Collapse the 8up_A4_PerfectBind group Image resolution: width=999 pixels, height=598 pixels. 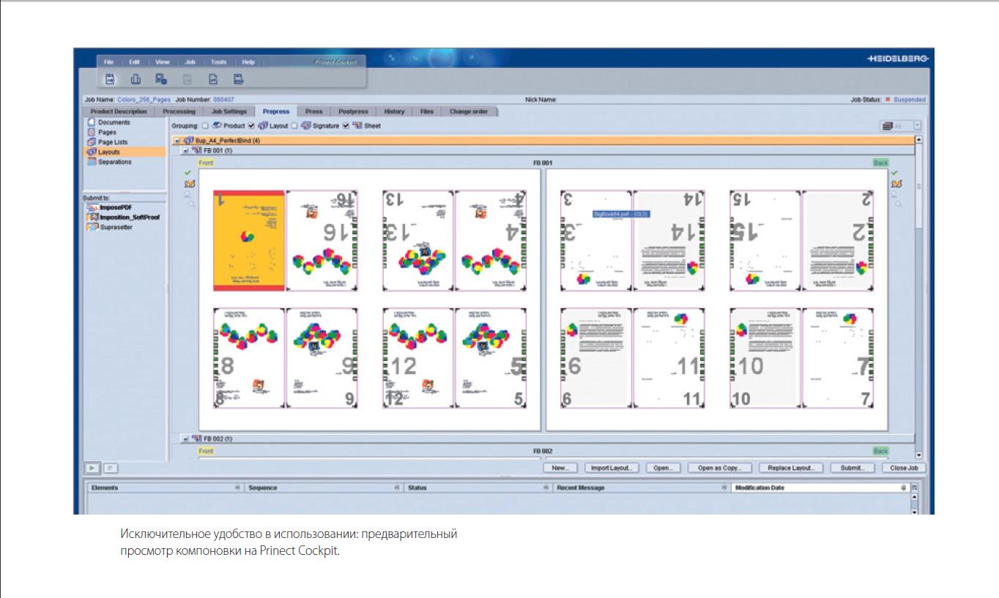[177, 140]
